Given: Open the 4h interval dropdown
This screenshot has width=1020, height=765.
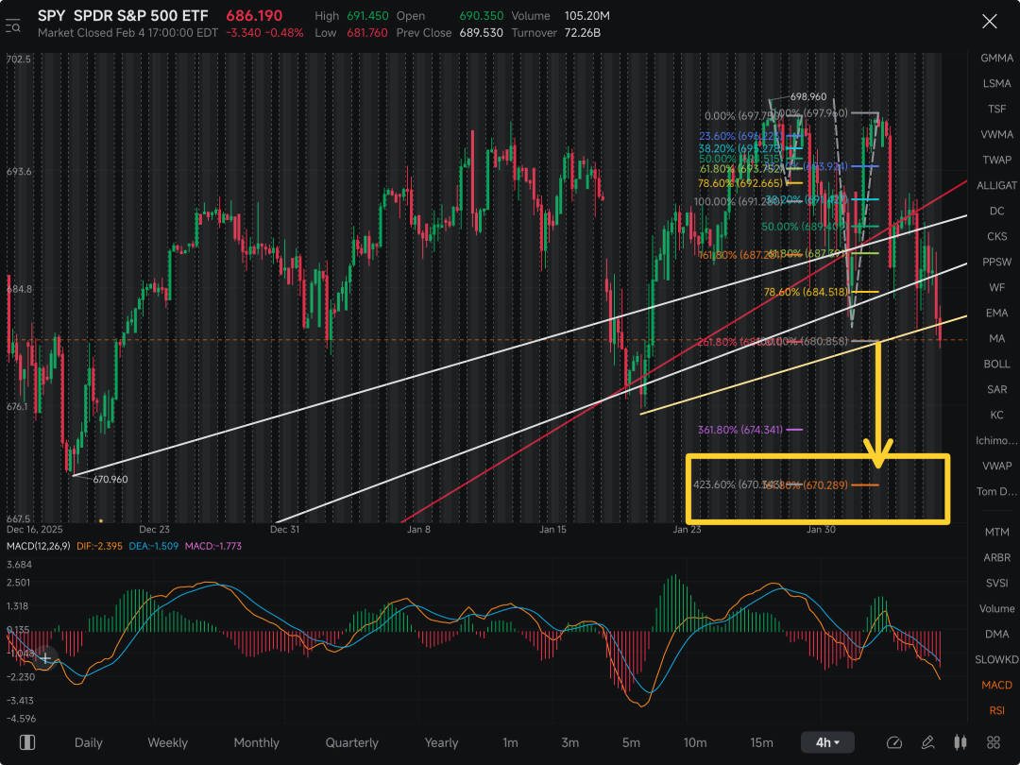Looking at the screenshot, I should pyautogui.click(x=827, y=742).
